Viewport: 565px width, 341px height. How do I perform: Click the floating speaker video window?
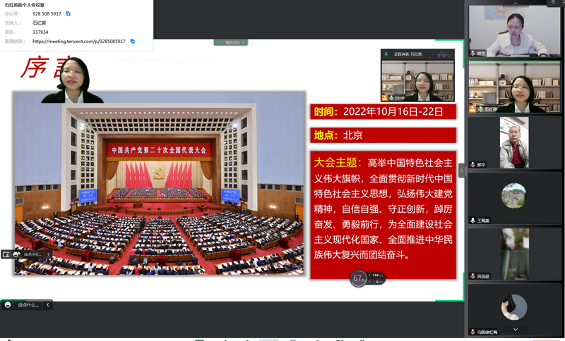(417, 80)
